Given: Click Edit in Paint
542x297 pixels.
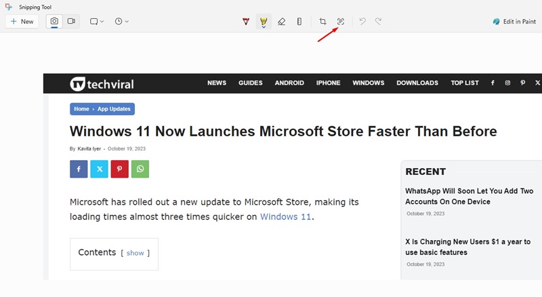Looking at the screenshot, I should [516, 22].
